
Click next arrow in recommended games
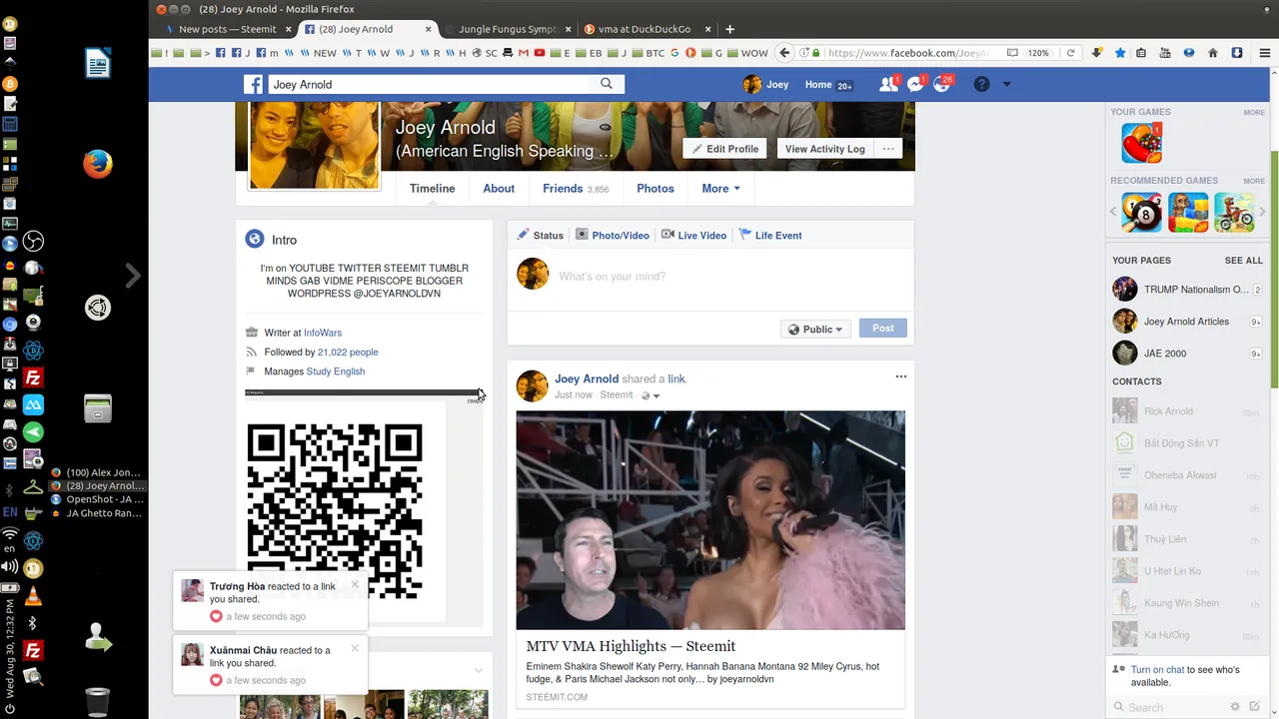(x=1262, y=213)
